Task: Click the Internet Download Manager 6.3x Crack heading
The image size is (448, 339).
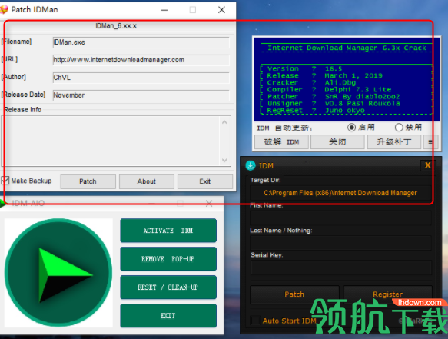Action: point(347,48)
